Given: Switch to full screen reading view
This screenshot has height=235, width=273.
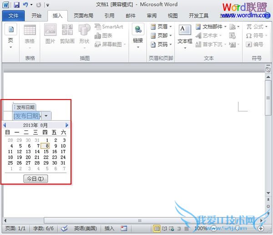Looking at the screenshot, I should point(165,228).
